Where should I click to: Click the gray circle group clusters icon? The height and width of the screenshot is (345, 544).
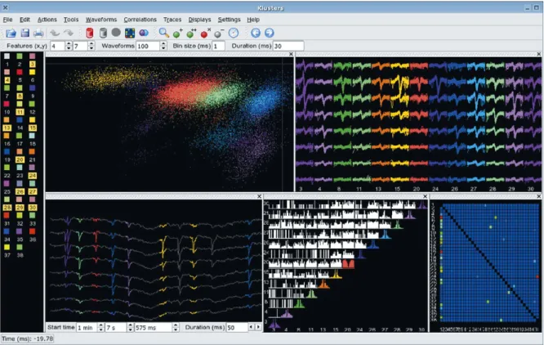pos(116,32)
